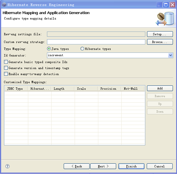Click the help question mark icon

(7, 166)
